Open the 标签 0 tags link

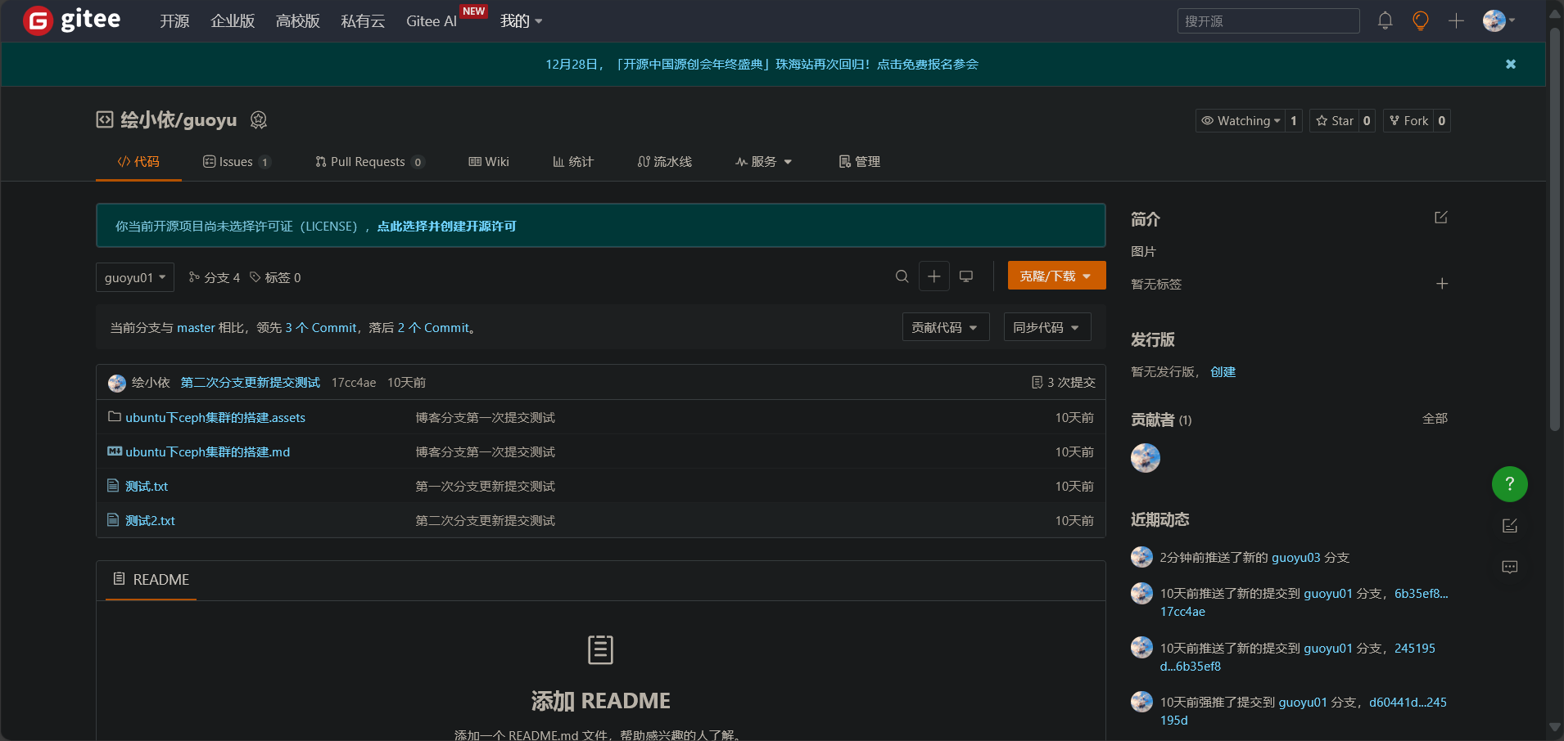[x=275, y=277]
